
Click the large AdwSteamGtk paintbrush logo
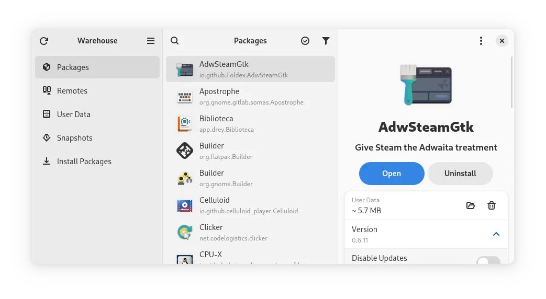click(426, 85)
